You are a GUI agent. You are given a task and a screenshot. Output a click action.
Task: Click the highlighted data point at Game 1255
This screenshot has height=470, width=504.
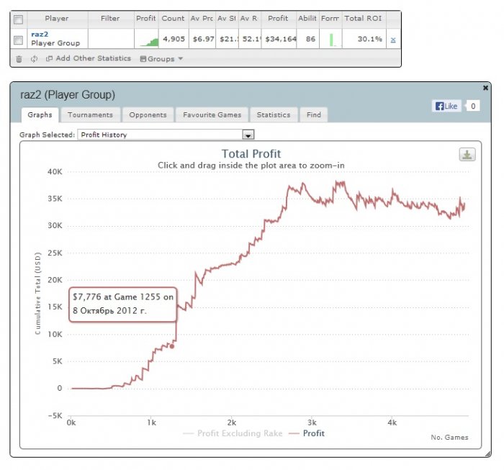(x=172, y=346)
